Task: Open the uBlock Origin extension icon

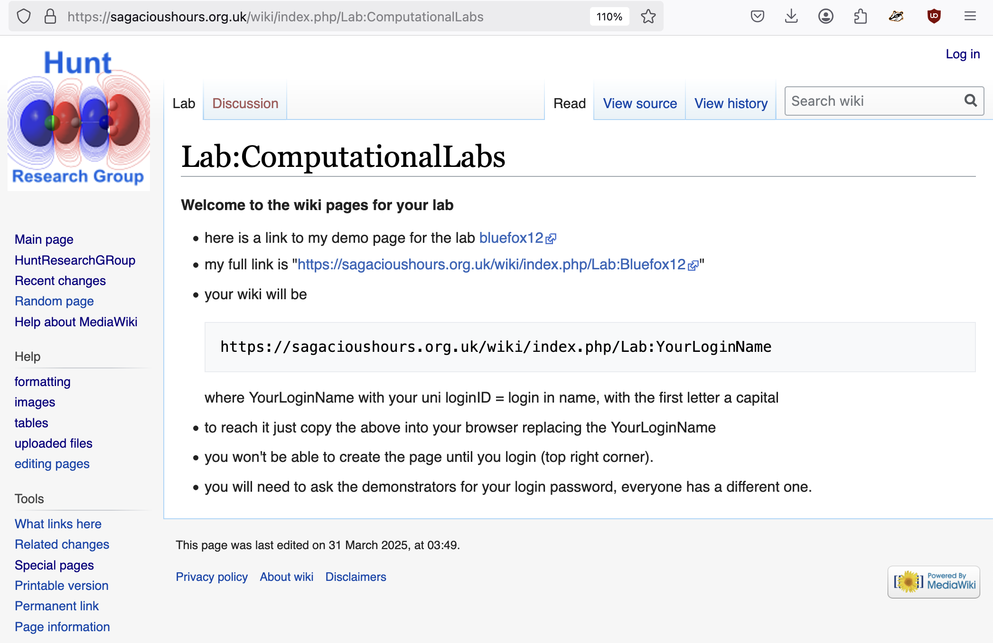Action: [933, 16]
